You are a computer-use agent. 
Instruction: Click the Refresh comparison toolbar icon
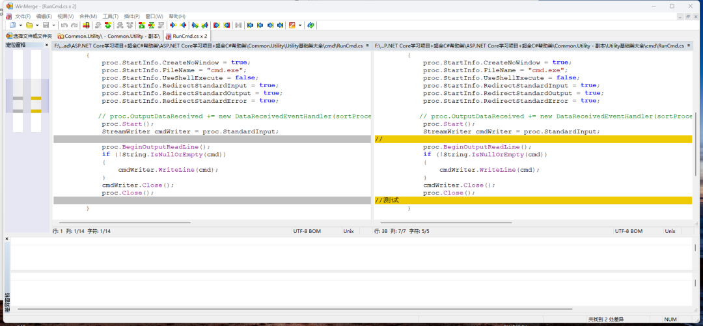311,25
